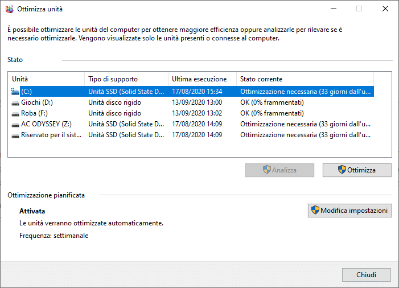Close the Ottimizza unità window
The width and height of the screenshot is (399, 288).
pos(384,9)
